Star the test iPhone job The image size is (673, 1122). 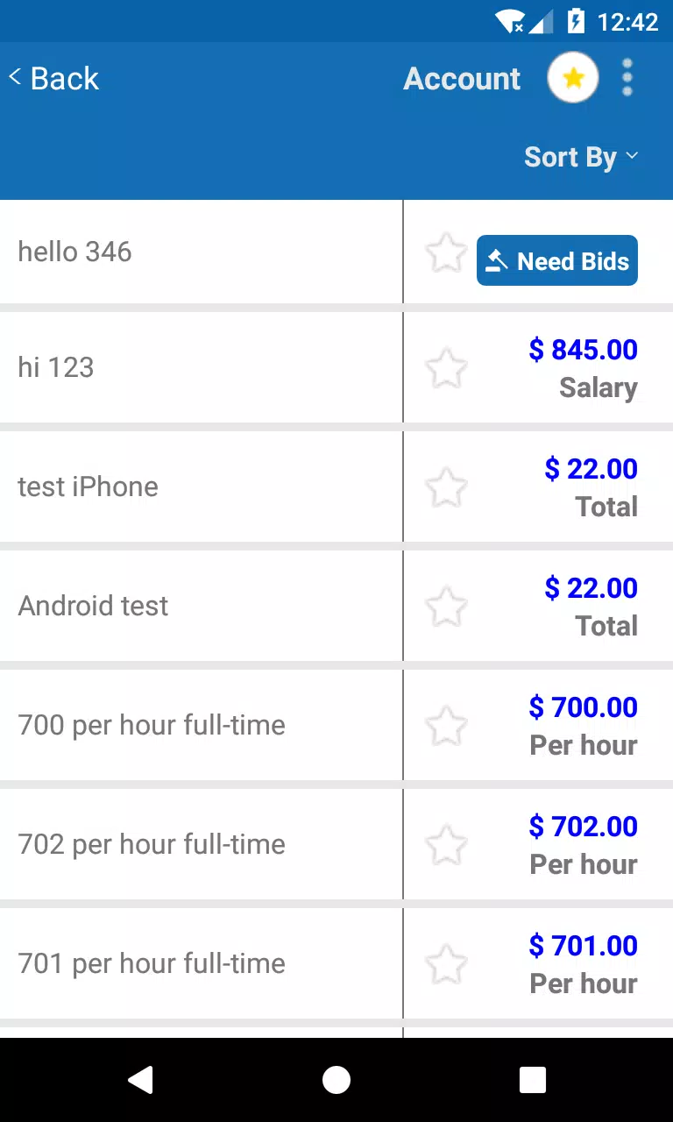point(446,487)
